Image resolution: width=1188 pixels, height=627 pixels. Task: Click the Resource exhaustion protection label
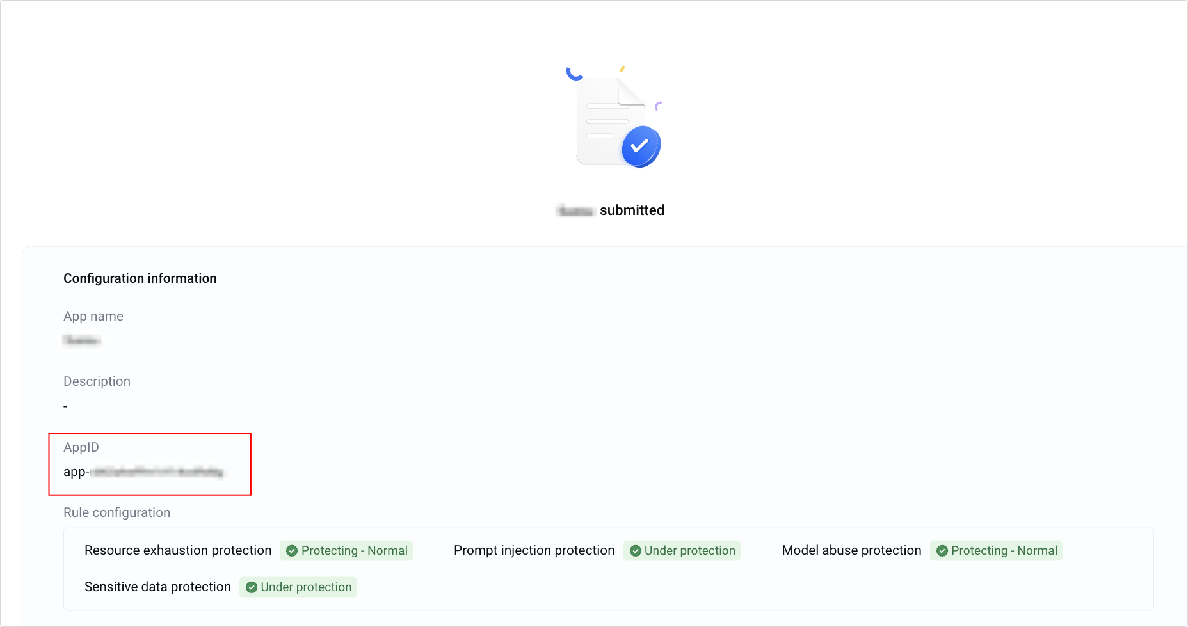click(x=178, y=551)
